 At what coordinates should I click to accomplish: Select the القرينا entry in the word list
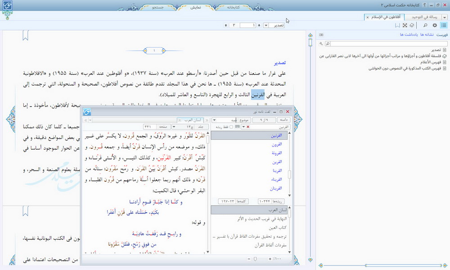coord(277,171)
